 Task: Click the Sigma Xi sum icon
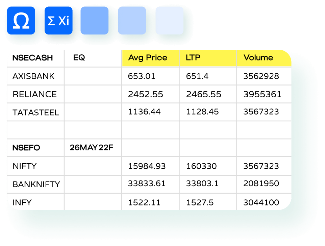tap(58, 21)
